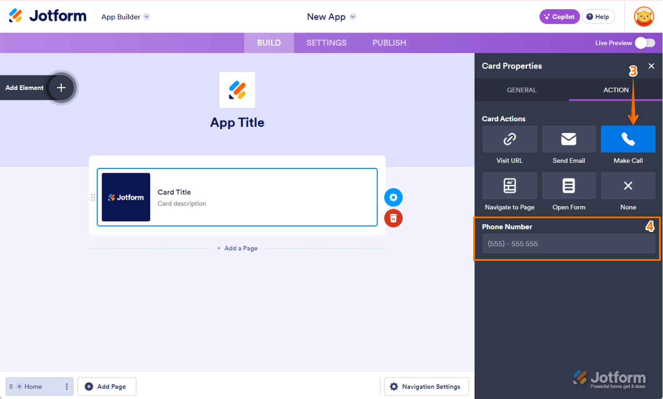Switch to the GENERAL tab
Screen dimensions: 663x399
(521, 90)
